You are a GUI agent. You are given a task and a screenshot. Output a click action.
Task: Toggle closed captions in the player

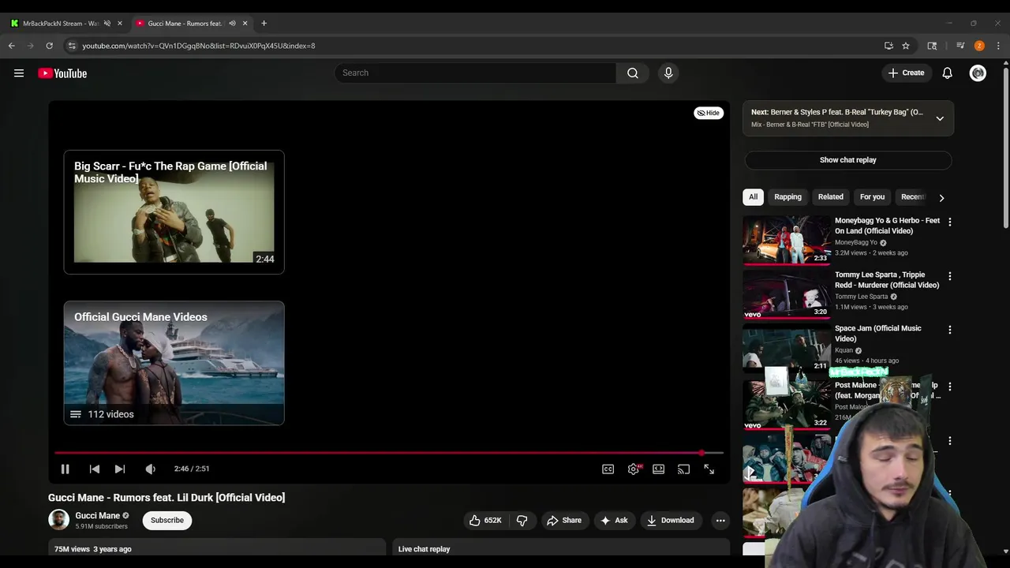coord(608,469)
